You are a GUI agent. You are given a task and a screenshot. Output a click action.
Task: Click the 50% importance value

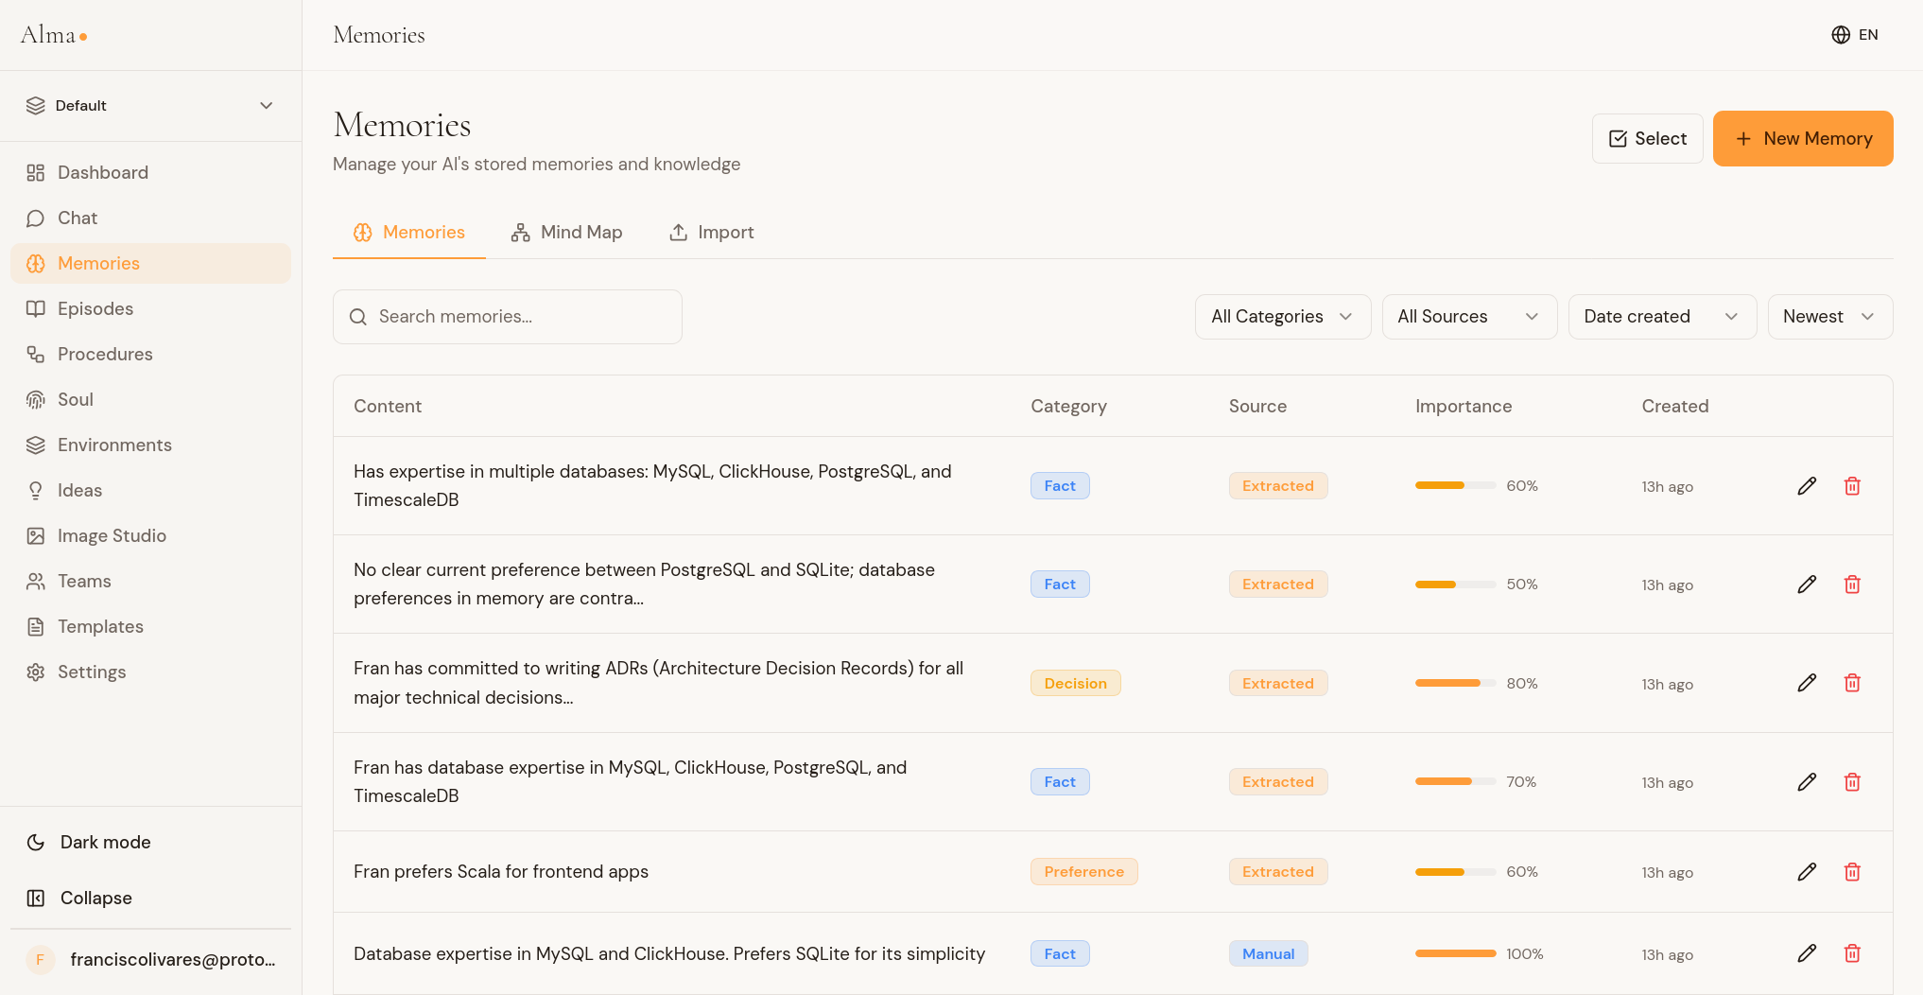(x=1522, y=585)
